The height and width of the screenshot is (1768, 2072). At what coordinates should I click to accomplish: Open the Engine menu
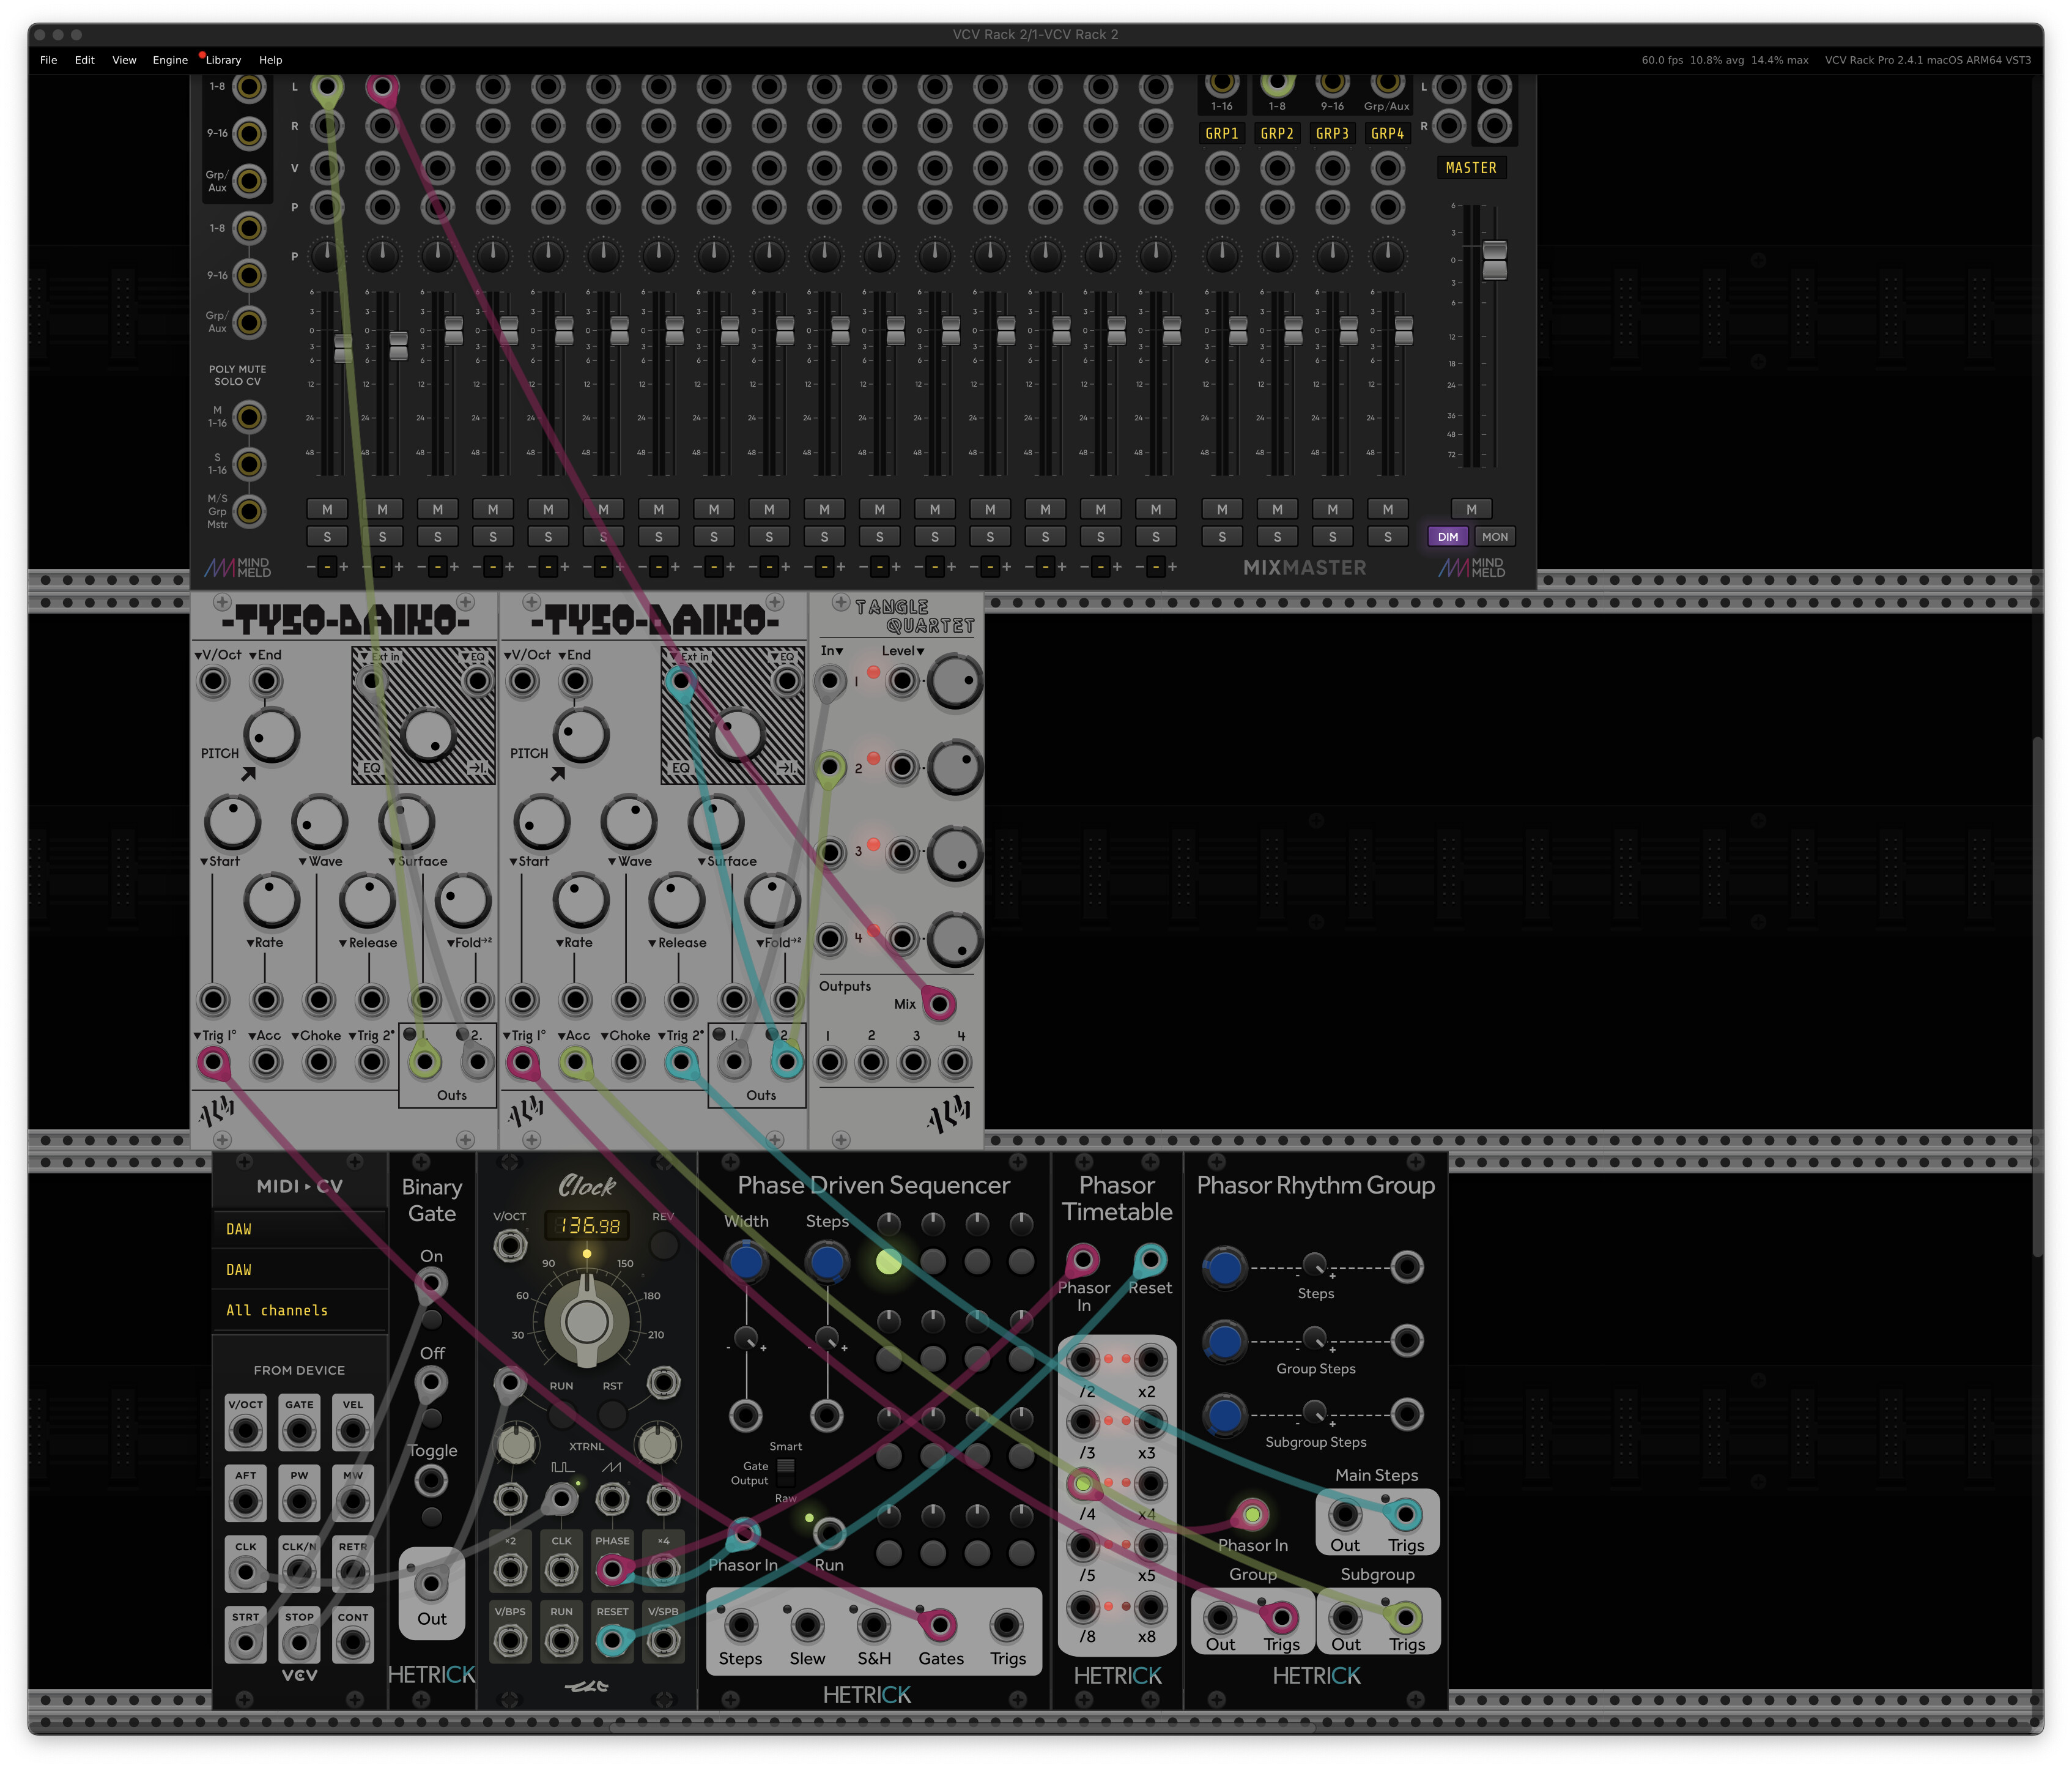point(170,60)
